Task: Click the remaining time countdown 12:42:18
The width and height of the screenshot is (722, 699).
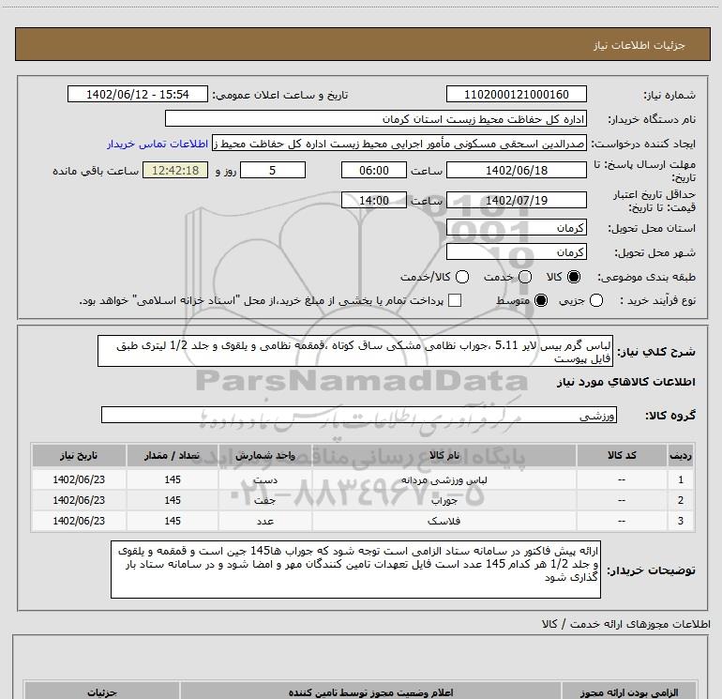Action: (175, 170)
